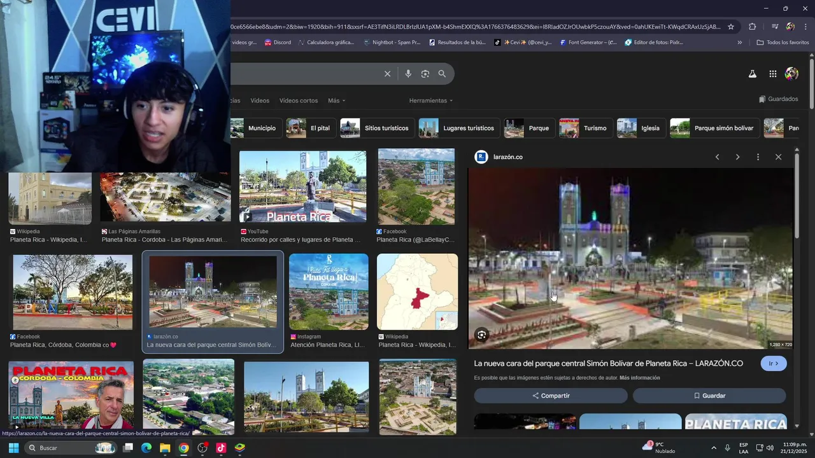This screenshot has width=815, height=458.
Task: Filter images by Iglesia chip
Action: pos(641,128)
